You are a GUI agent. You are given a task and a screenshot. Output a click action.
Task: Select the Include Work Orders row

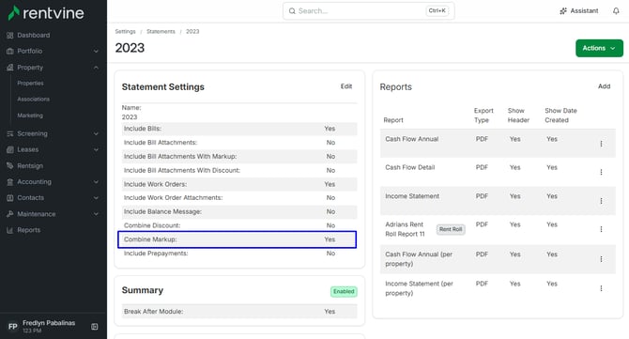[x=239, y=184]
